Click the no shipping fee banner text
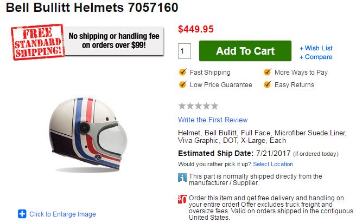 pyautogui.click(x=115, y=41)
